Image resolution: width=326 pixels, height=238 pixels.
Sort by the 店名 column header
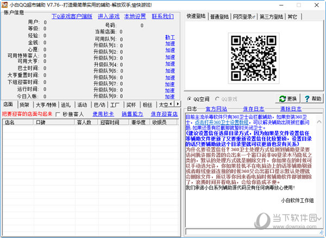[18, 122]
